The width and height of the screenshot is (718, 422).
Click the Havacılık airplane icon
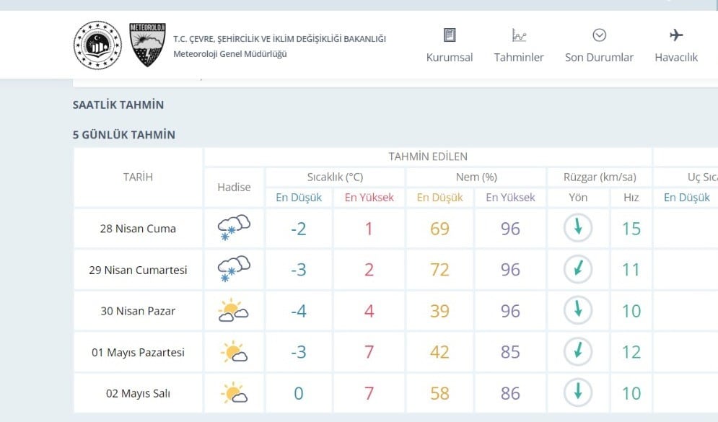pos(676,35)
